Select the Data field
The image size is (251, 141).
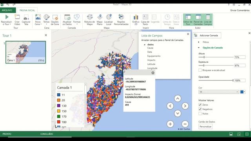149,52
